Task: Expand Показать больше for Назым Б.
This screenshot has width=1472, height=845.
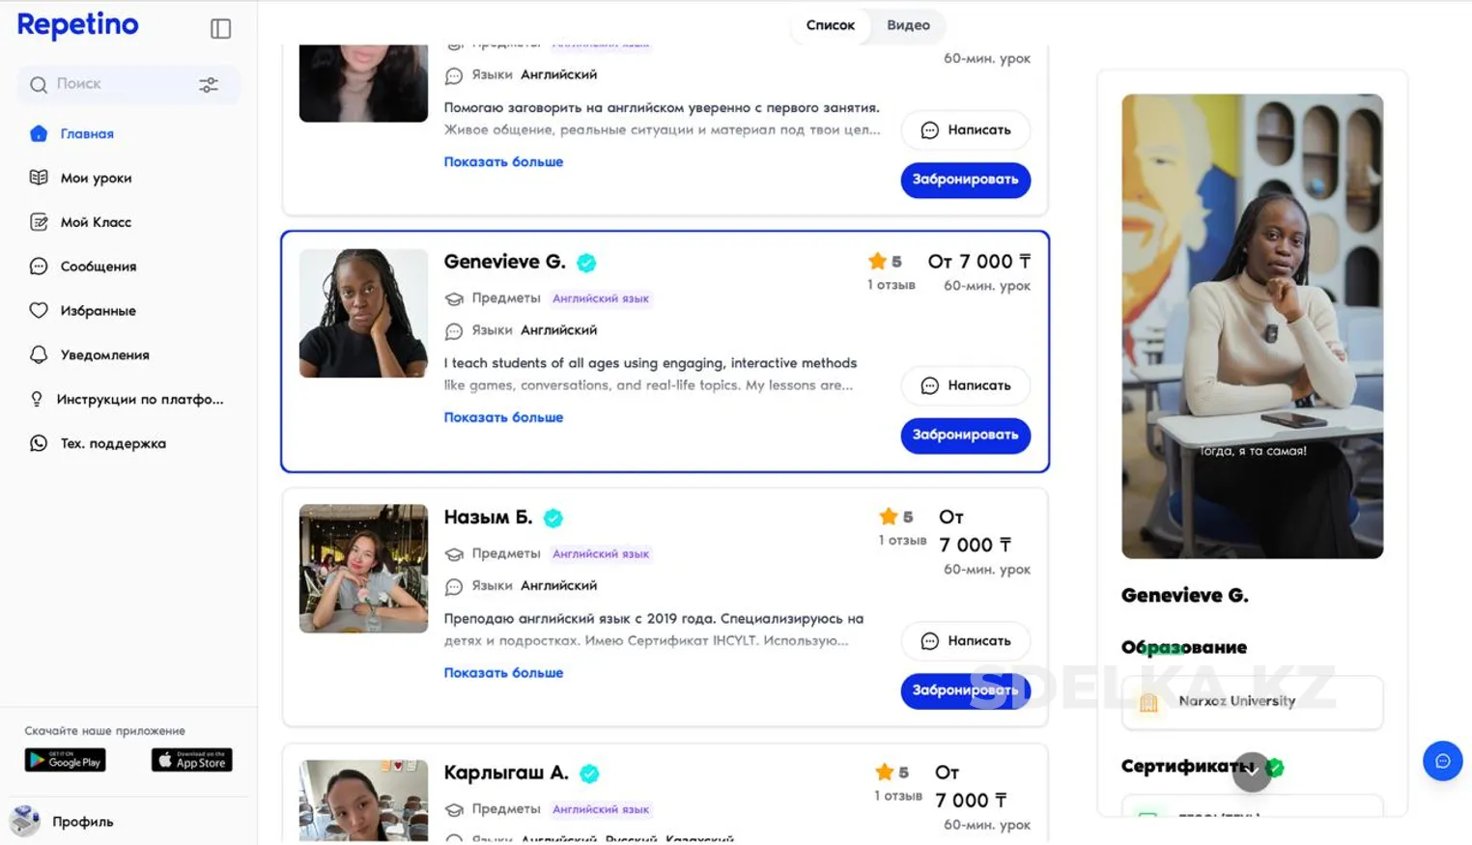Action: pos(503,672)
